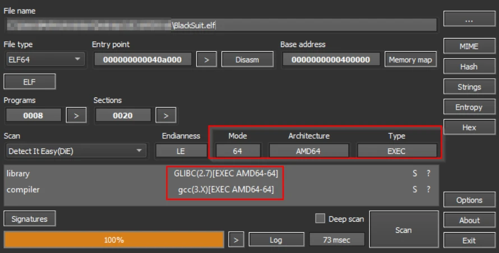The width and height of the screenshot is (499, 253).
Task: Click the browse file "..." button
Action: coord(469,19)
